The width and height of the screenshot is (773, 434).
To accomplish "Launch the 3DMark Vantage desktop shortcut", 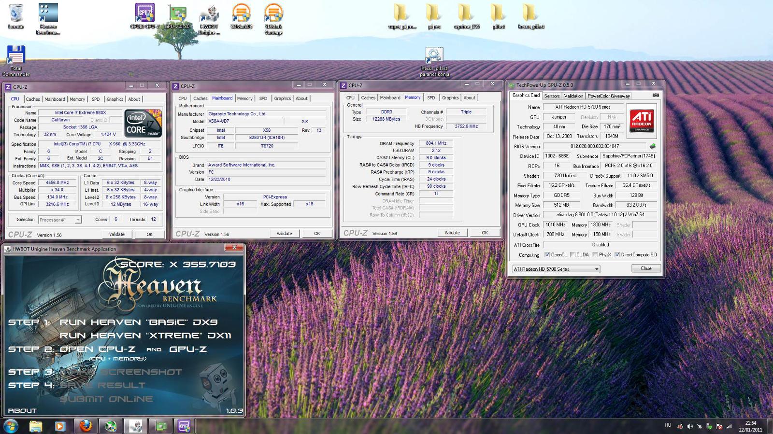I will [x=273, y=19].
